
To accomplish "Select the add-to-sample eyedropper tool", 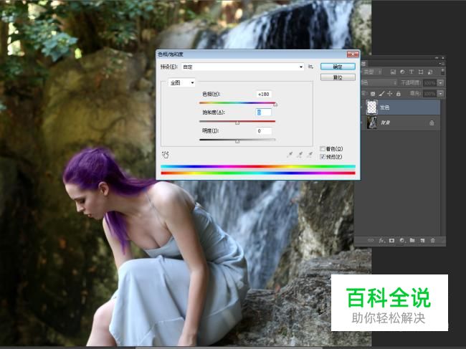I will [300, 155].
